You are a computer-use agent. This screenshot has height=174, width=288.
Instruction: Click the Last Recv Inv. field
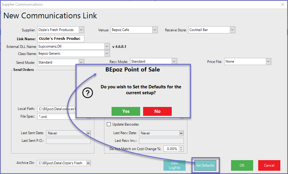pyautogui.click(x=161, y=141)
